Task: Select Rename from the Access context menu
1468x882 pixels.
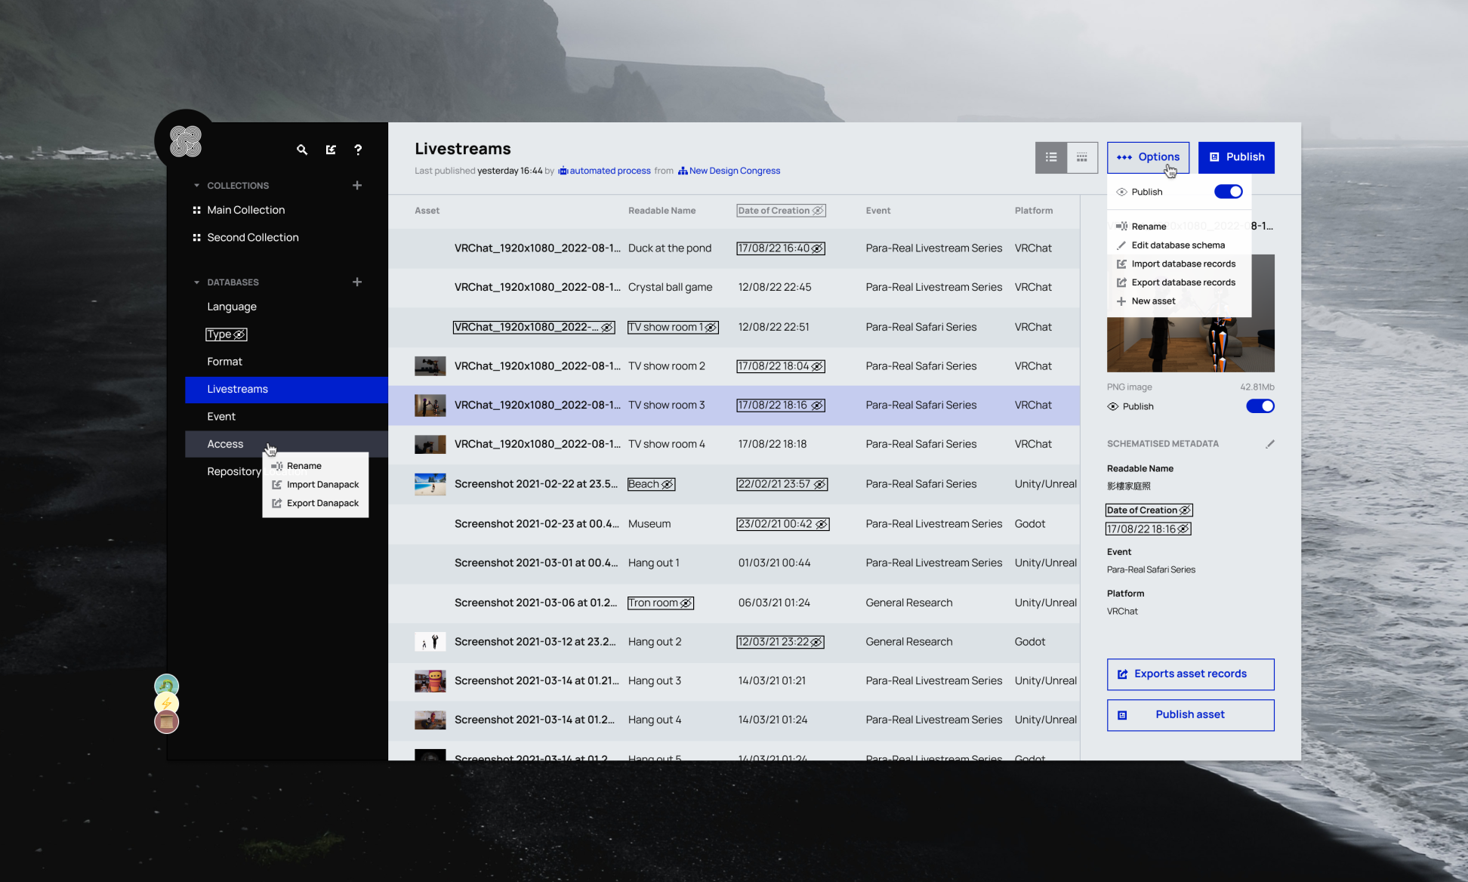Action: [304, 466]
